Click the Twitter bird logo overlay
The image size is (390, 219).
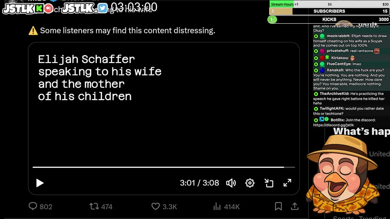click(x=103, y=9)
